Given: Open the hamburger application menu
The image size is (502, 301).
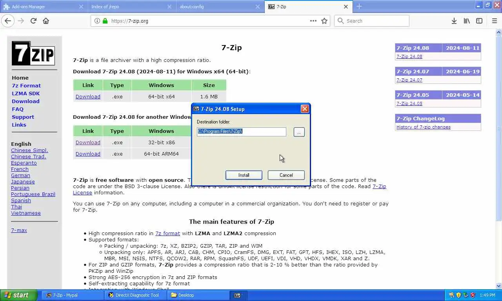Looking at the screenshot, I should click(495, 21).
